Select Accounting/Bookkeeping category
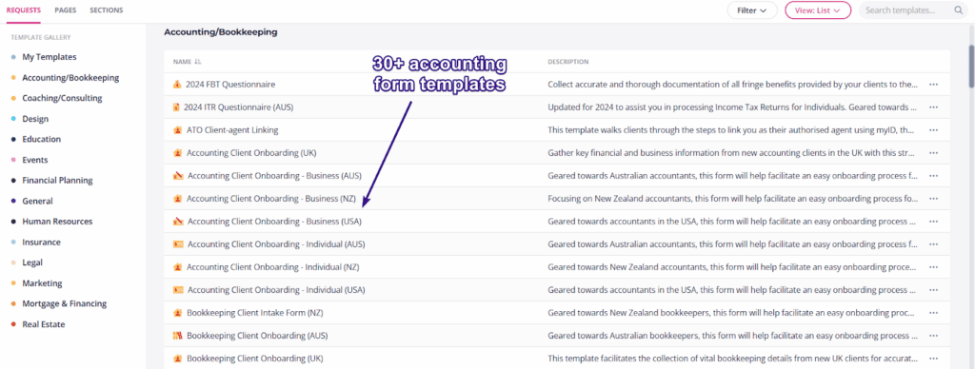This screenshot has width=975, height=369. (x=70, y=78)
